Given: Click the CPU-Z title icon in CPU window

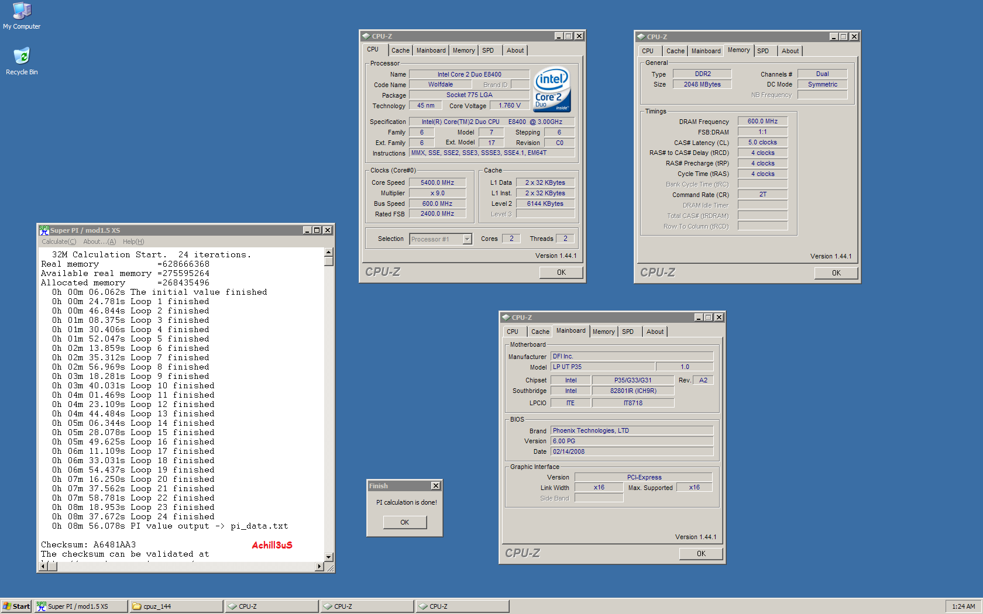Looking at the screenshot, I should tap(366, 36).
